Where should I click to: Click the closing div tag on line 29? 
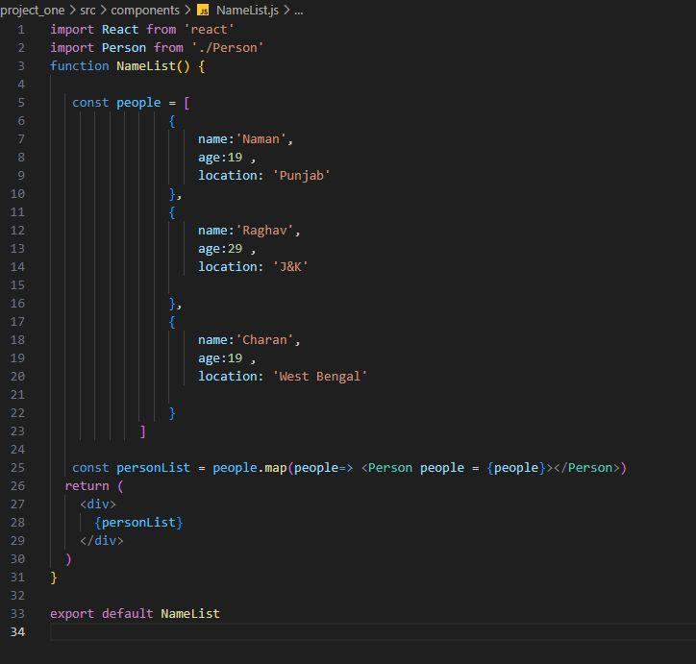(x=102, y=541)
